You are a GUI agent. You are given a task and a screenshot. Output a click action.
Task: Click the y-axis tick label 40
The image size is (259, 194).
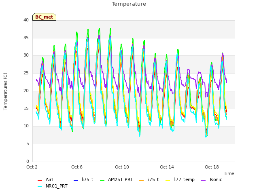pyautogui.click(x=26, y=20)
